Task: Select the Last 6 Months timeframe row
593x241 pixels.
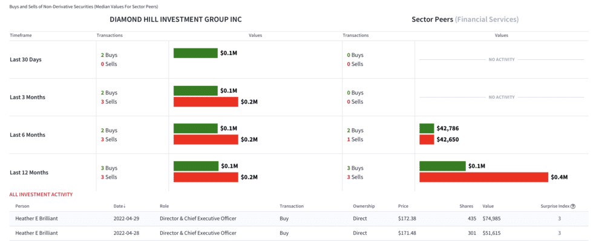Action: coord(299,134)
